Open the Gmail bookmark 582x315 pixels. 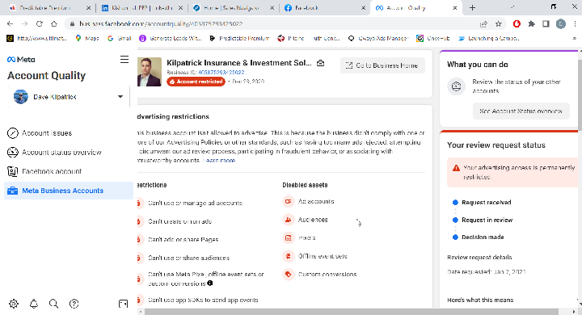pyautogui.click(x=120, y=38)
